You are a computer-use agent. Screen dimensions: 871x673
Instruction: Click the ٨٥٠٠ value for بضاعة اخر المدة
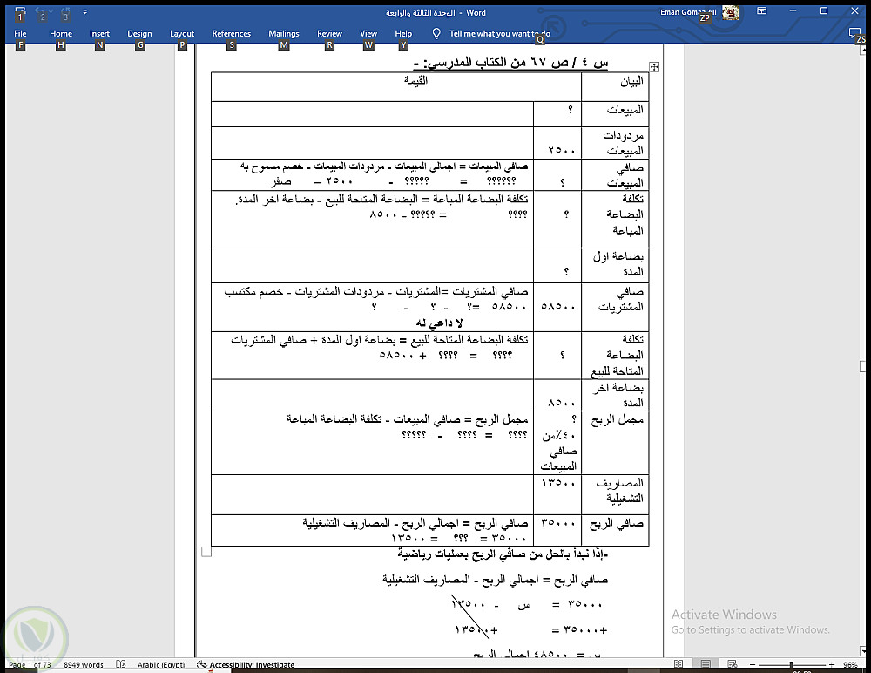pyautogui.click(x=562, y=402)
